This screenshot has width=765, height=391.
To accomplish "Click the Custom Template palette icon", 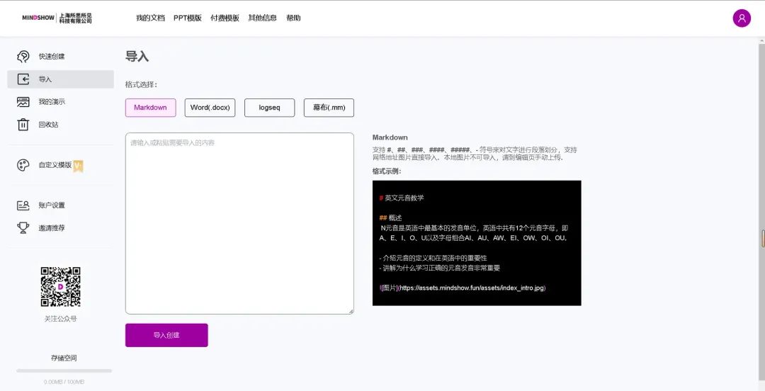I will (x=23, y=165).
